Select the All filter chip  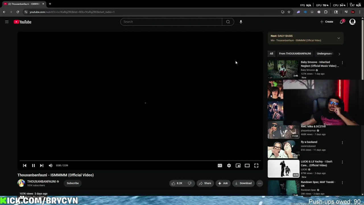point(271,54)
